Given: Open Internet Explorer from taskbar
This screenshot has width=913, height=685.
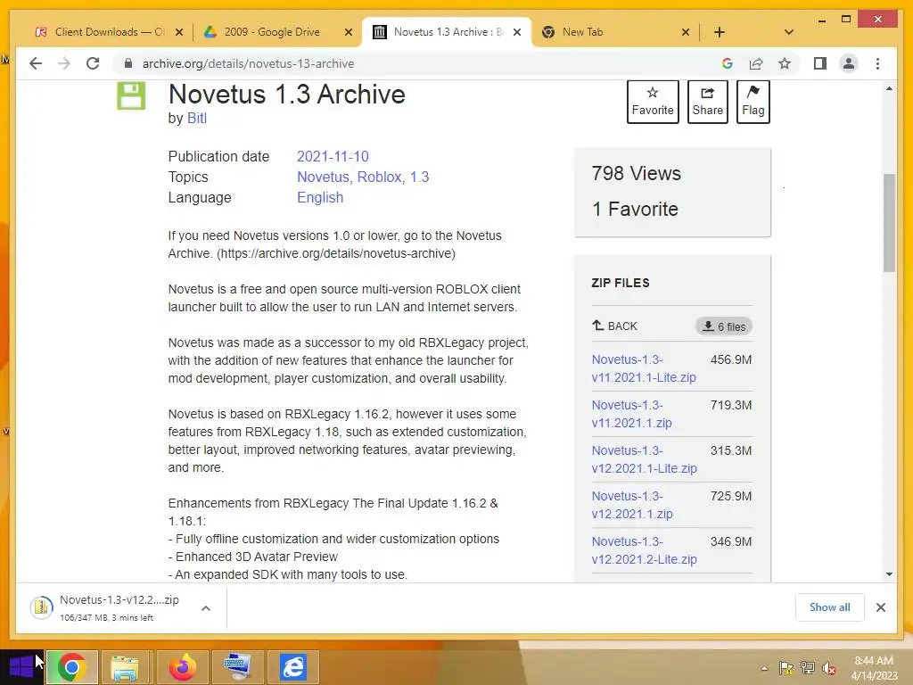Looking at the screenshot, I should coord(292,667).
